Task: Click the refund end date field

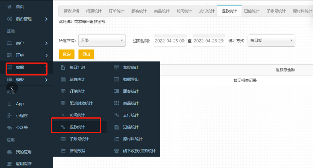Action: [x=209, y=41]
